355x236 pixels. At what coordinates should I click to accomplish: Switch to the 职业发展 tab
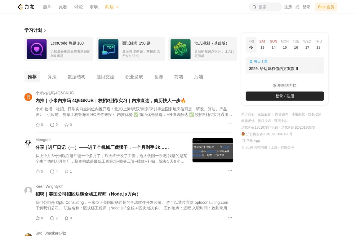(134, 77)
